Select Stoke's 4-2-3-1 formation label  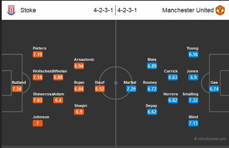click(x=103, y=10)
